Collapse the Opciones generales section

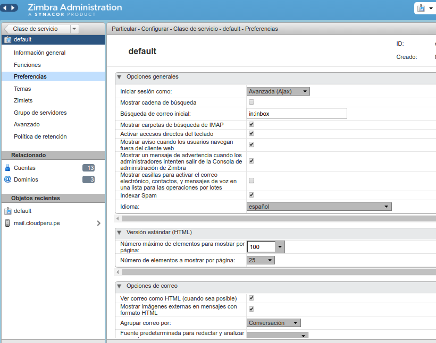[119, 77]
